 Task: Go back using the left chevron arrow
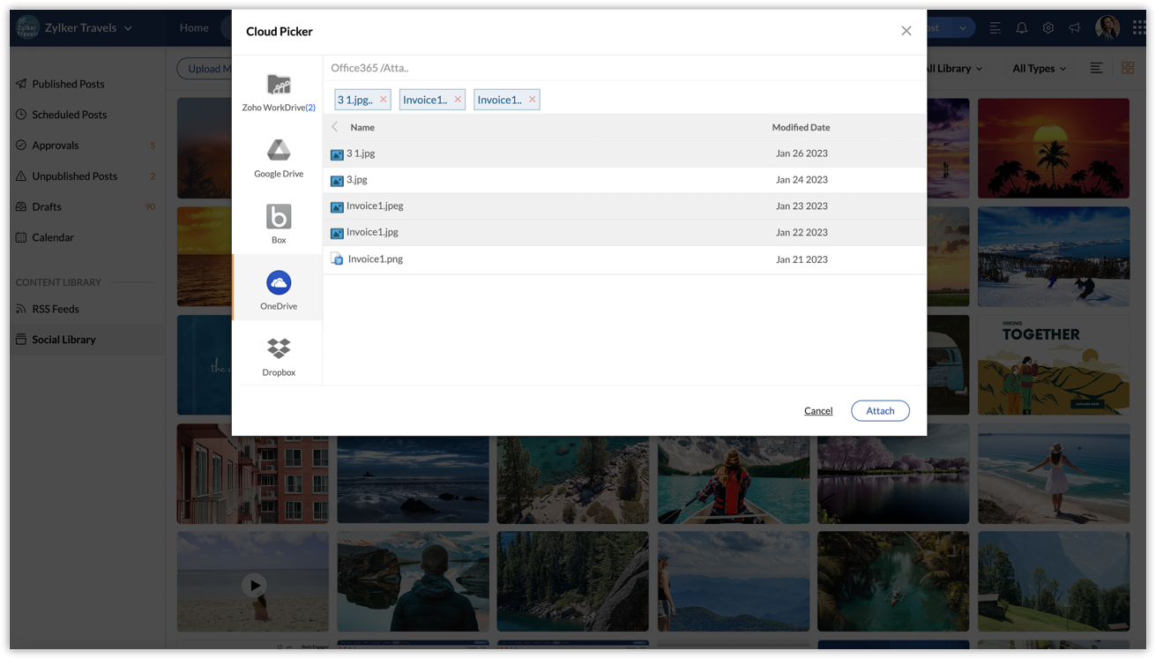(335, 127)
